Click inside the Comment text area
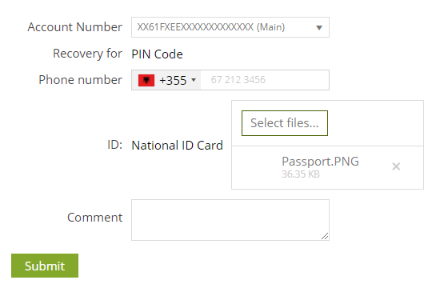This screenshot has width=440, height=288. click(x=230, y=220)
